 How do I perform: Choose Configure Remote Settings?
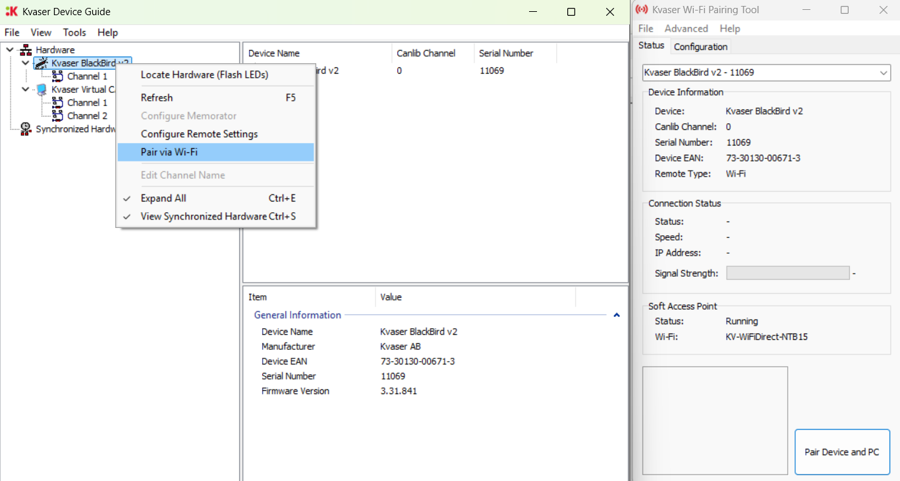[x=216, y=134]
